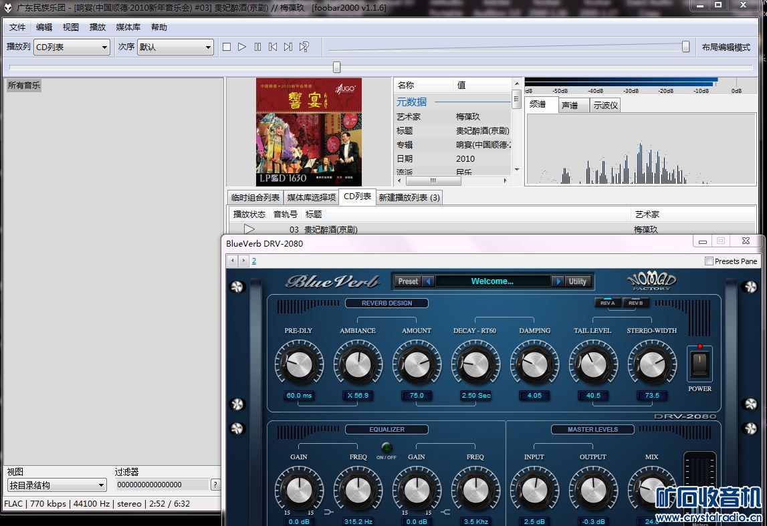Go to previous track

point(273,47)
